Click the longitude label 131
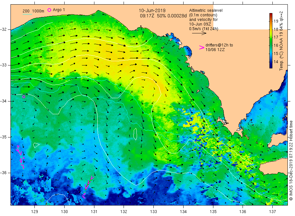Image resolution: width=295 pixels, height=216 pixels. (x=94, y=212)
